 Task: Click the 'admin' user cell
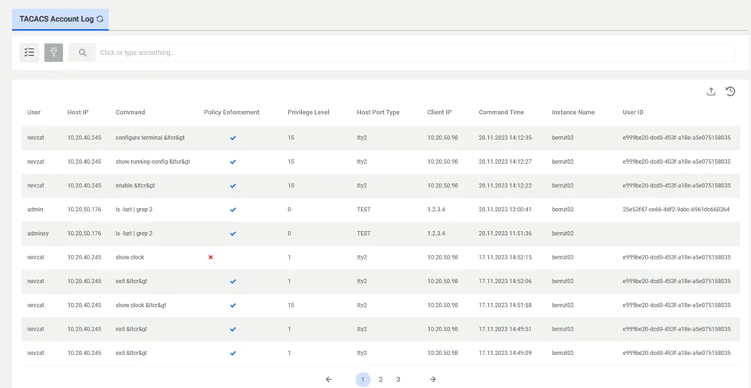click(35, 210)
